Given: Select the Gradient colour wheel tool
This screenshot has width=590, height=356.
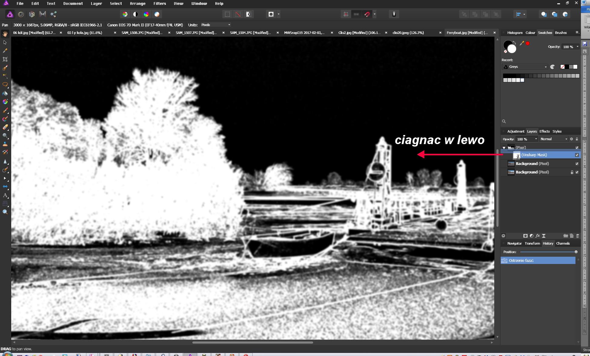Looking at the screenshot, I should pos(5,102).
